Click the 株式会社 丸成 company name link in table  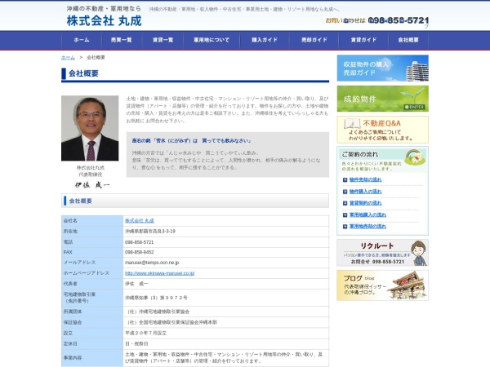(x=140, y=221)
